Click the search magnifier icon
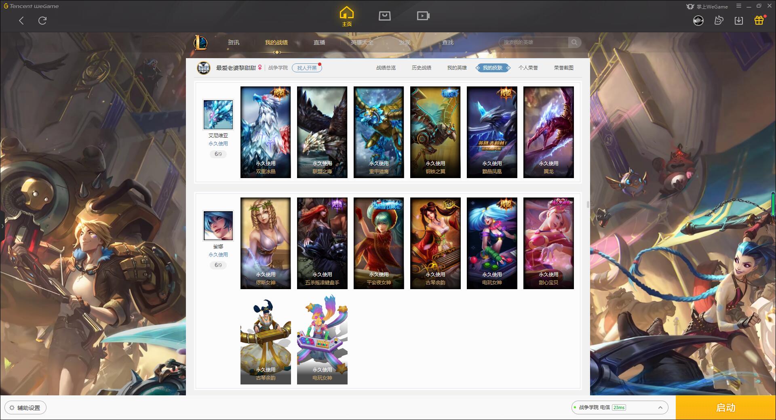 tap(574, 42)
